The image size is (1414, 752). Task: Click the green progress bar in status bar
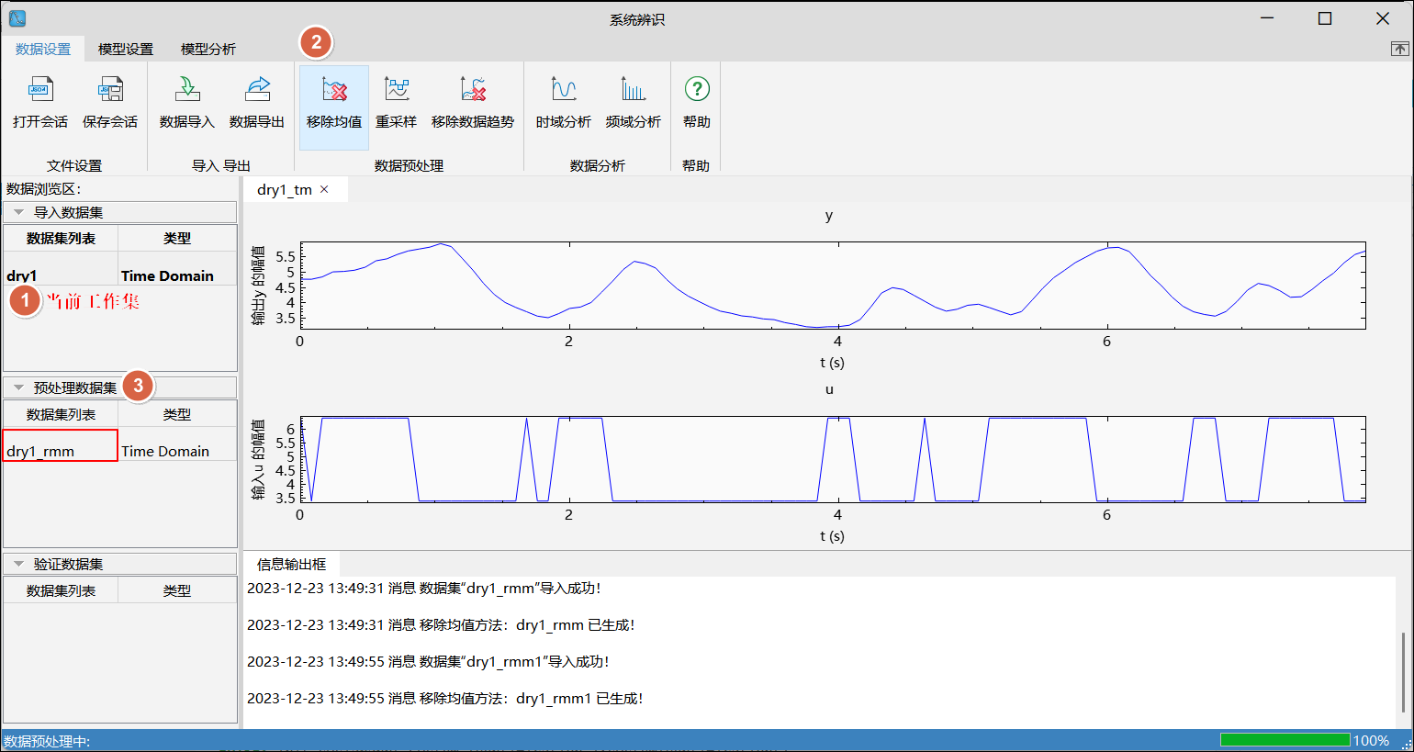click(1285, 740)
